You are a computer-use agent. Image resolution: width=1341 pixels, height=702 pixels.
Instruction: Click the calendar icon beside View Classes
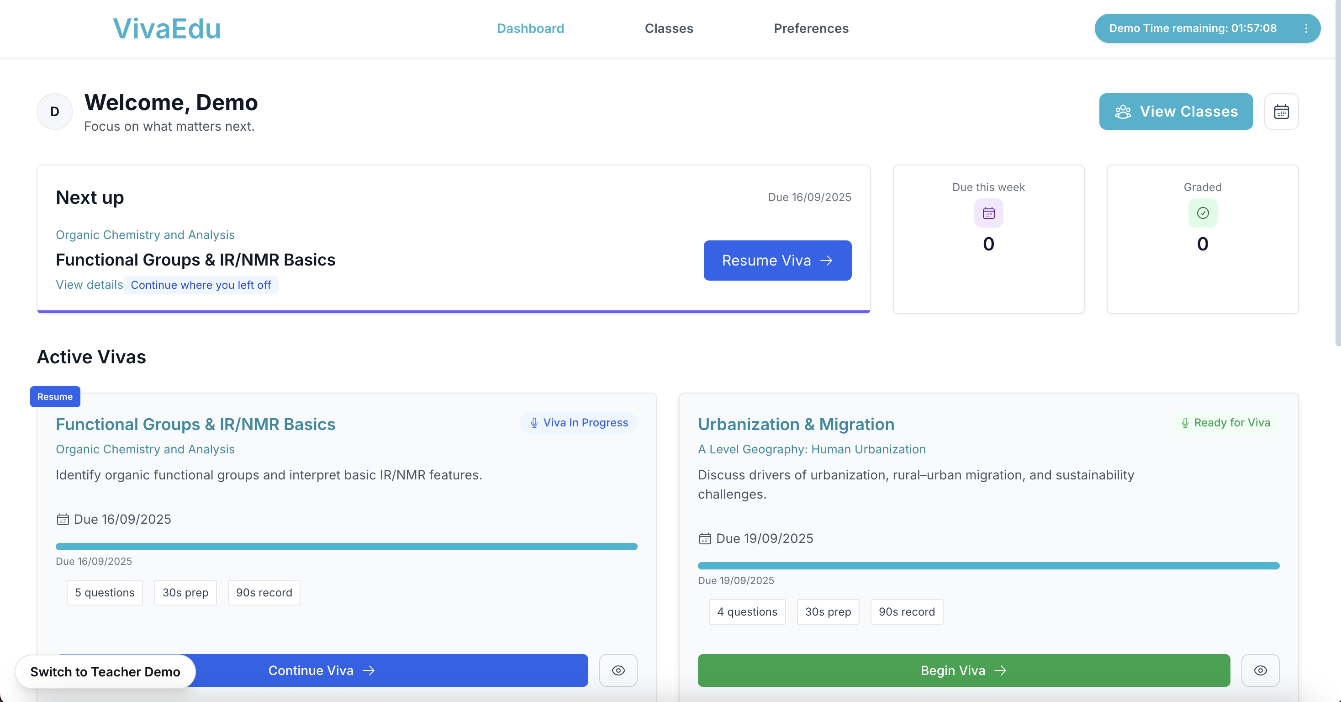pyautogui.click(x=1281, y=112)
